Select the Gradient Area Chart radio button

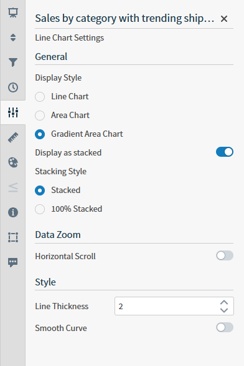coord(40,134)
